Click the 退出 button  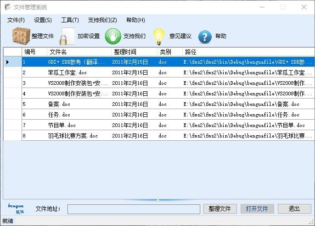294,209
